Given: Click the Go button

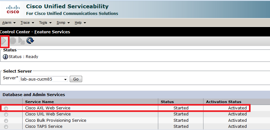Looking at the screenshot, I should click(76, 79).
